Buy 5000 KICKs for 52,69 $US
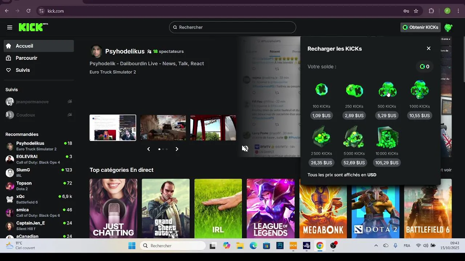 [x=354, y=163]
